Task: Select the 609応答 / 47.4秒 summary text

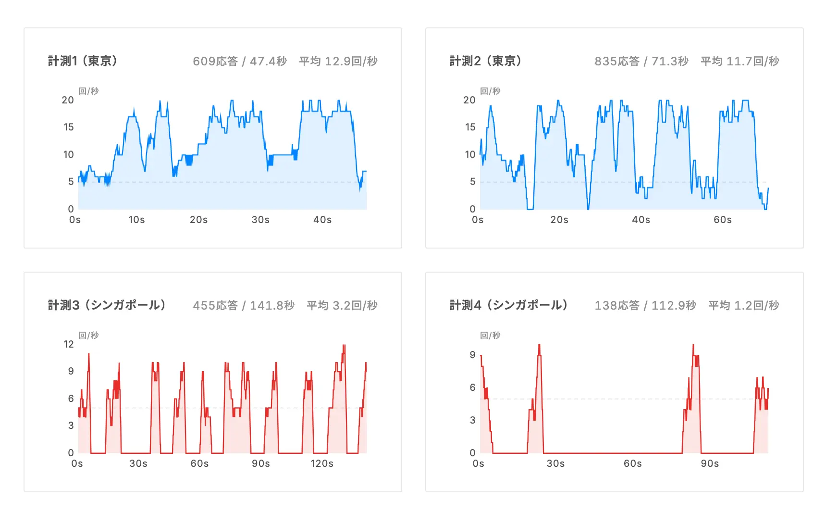Action: click(240, 61)
